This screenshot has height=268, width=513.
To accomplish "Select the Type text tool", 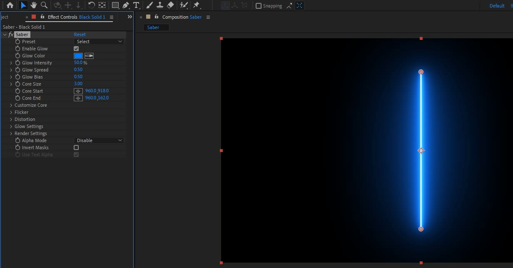I will coord(136,5).
